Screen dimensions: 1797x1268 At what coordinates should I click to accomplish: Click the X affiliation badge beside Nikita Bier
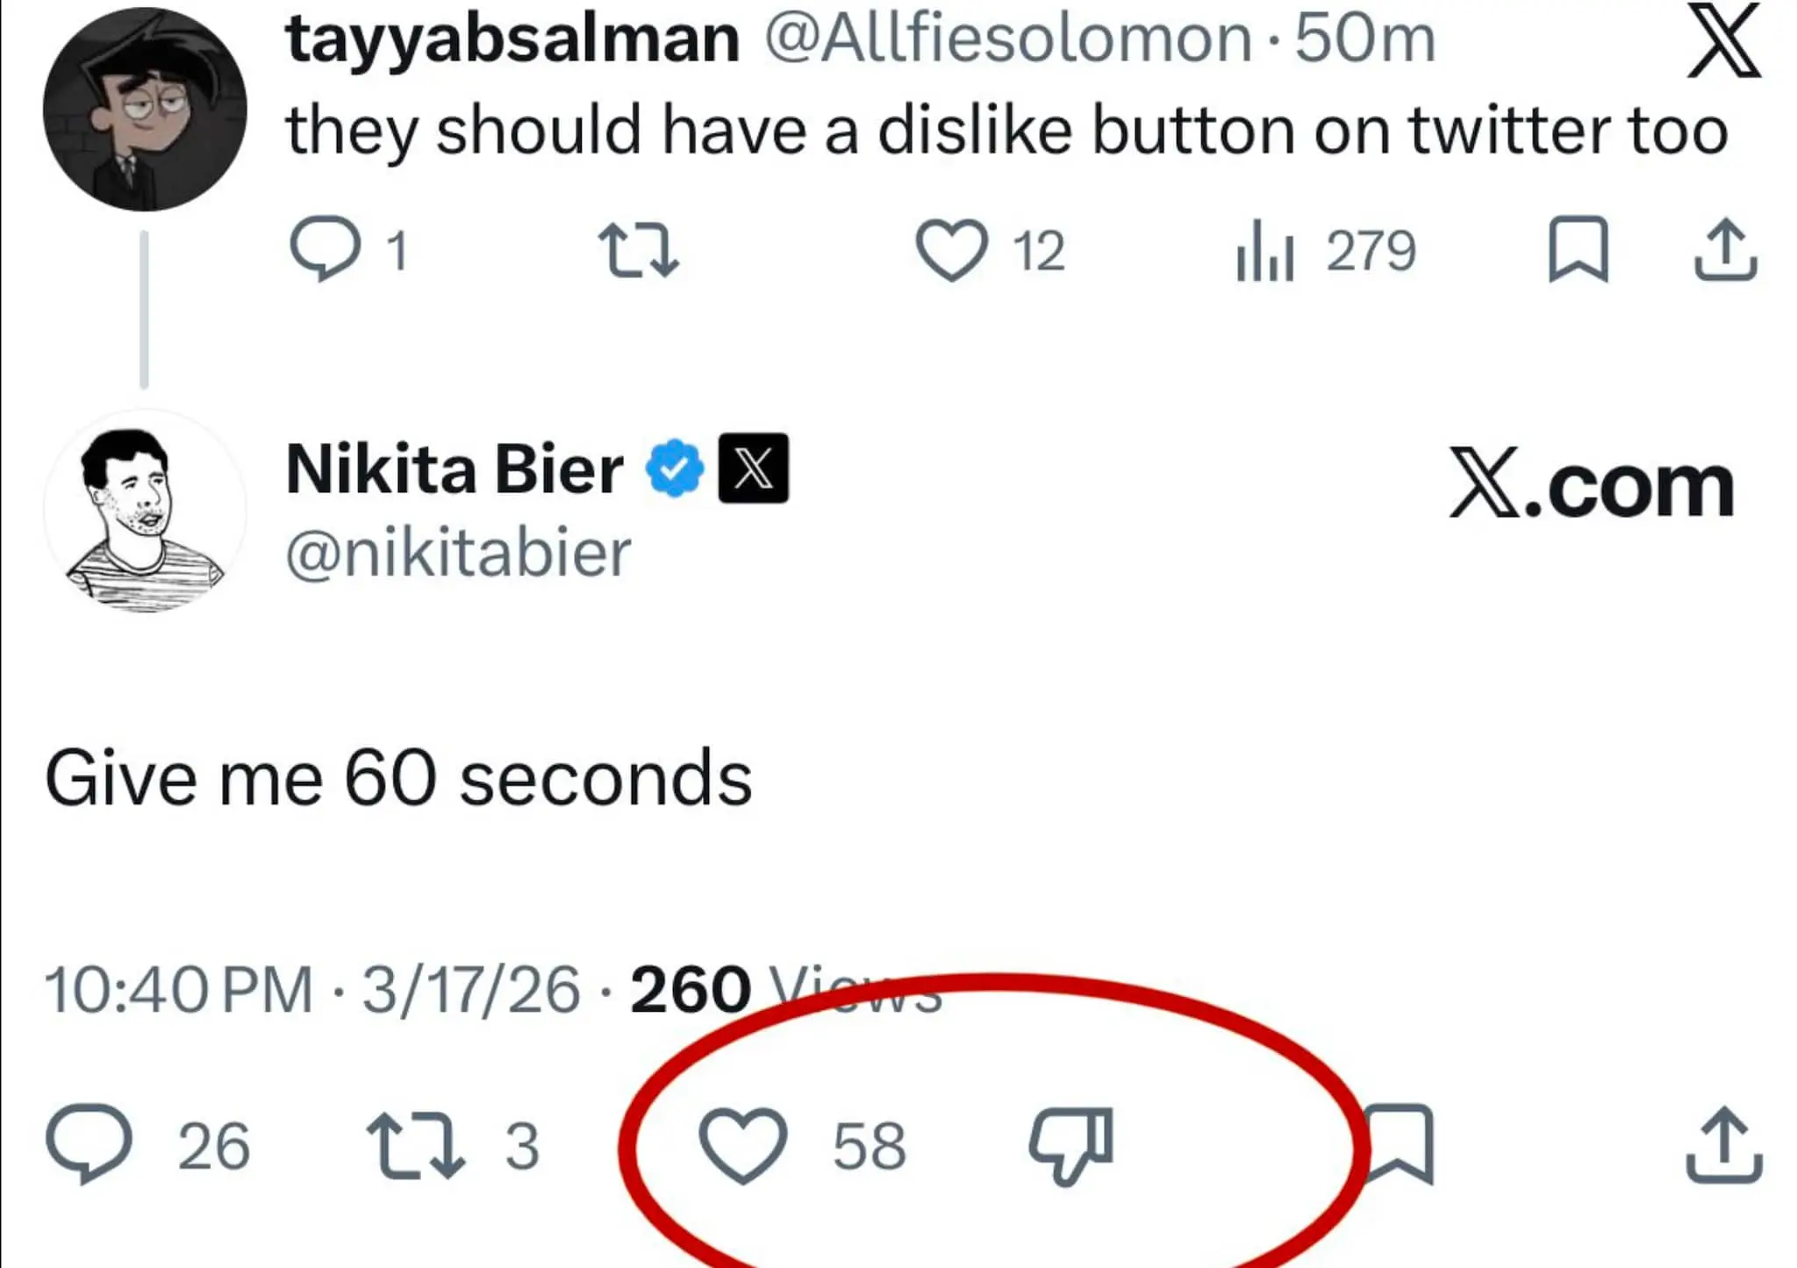point(753,469)
